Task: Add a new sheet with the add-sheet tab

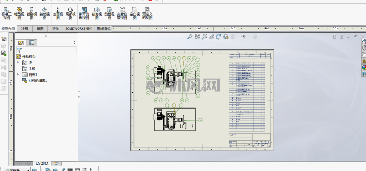Action: [56, 163]
